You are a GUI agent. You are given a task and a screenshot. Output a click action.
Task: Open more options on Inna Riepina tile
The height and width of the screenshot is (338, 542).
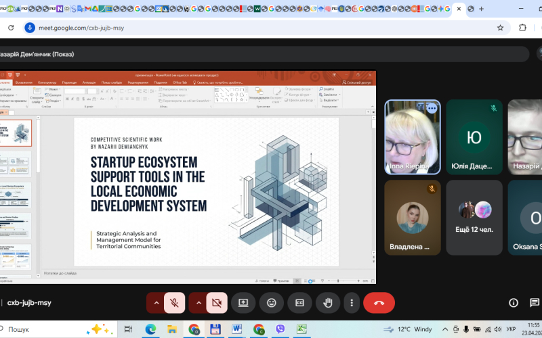coord(432,108)
